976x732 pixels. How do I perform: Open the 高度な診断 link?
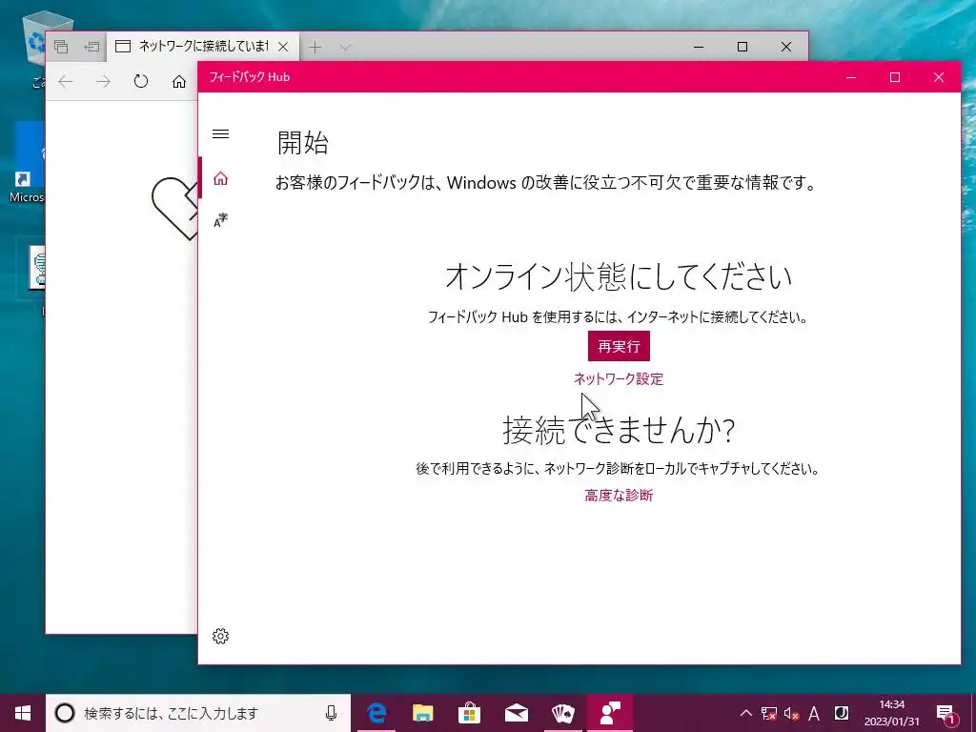619,495
